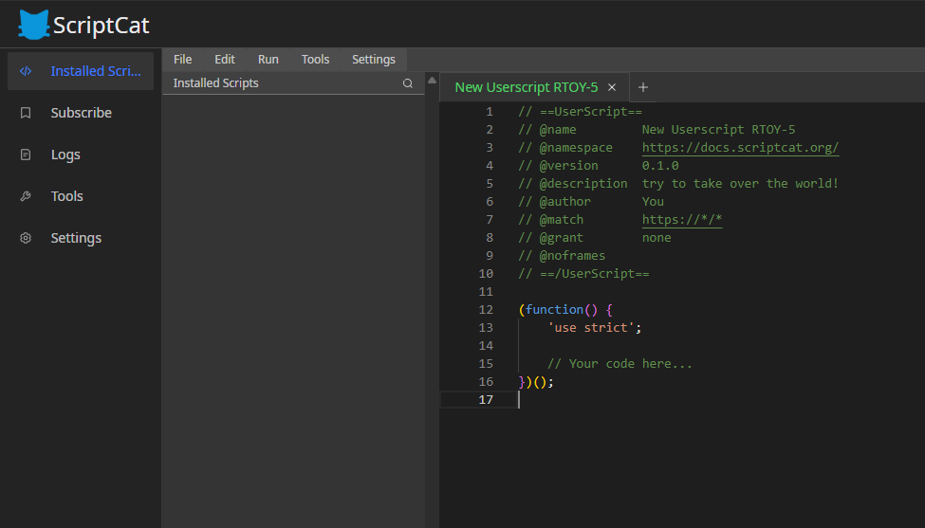925x528 pixels.
Task: Open the editor Tools menu
Action: click(315, 60)
